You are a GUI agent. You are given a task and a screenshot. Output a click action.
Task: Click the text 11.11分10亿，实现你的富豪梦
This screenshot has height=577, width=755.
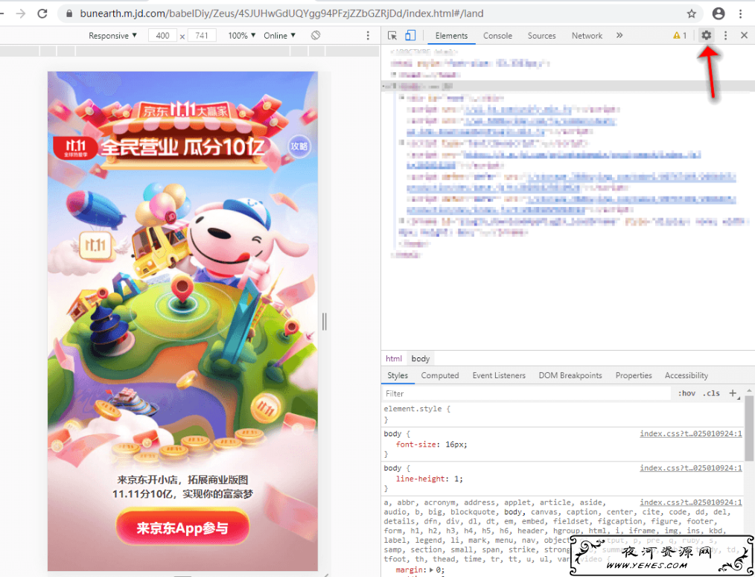[x=182, y=494]
